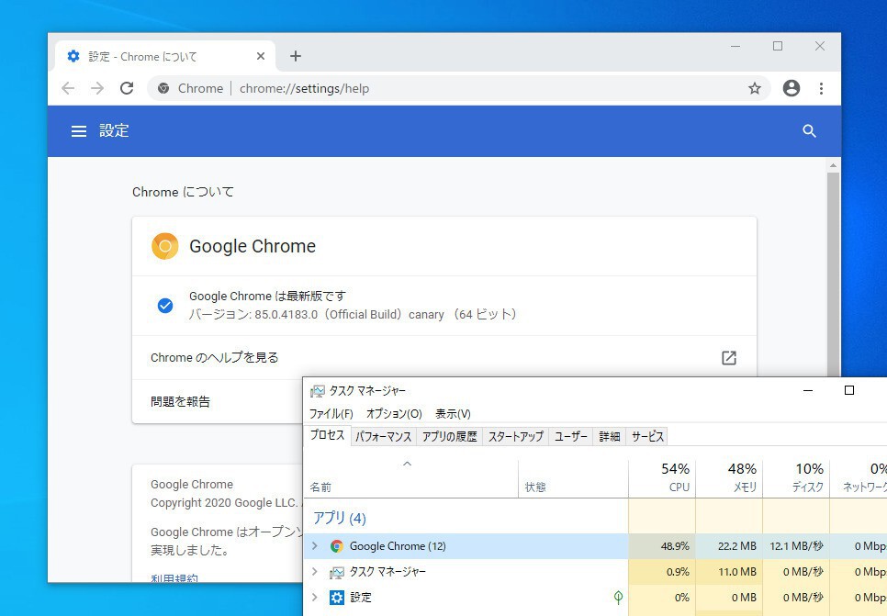Screen dimensions: 887x616
Task: Switch to the サービス tab
Action: 647,437
